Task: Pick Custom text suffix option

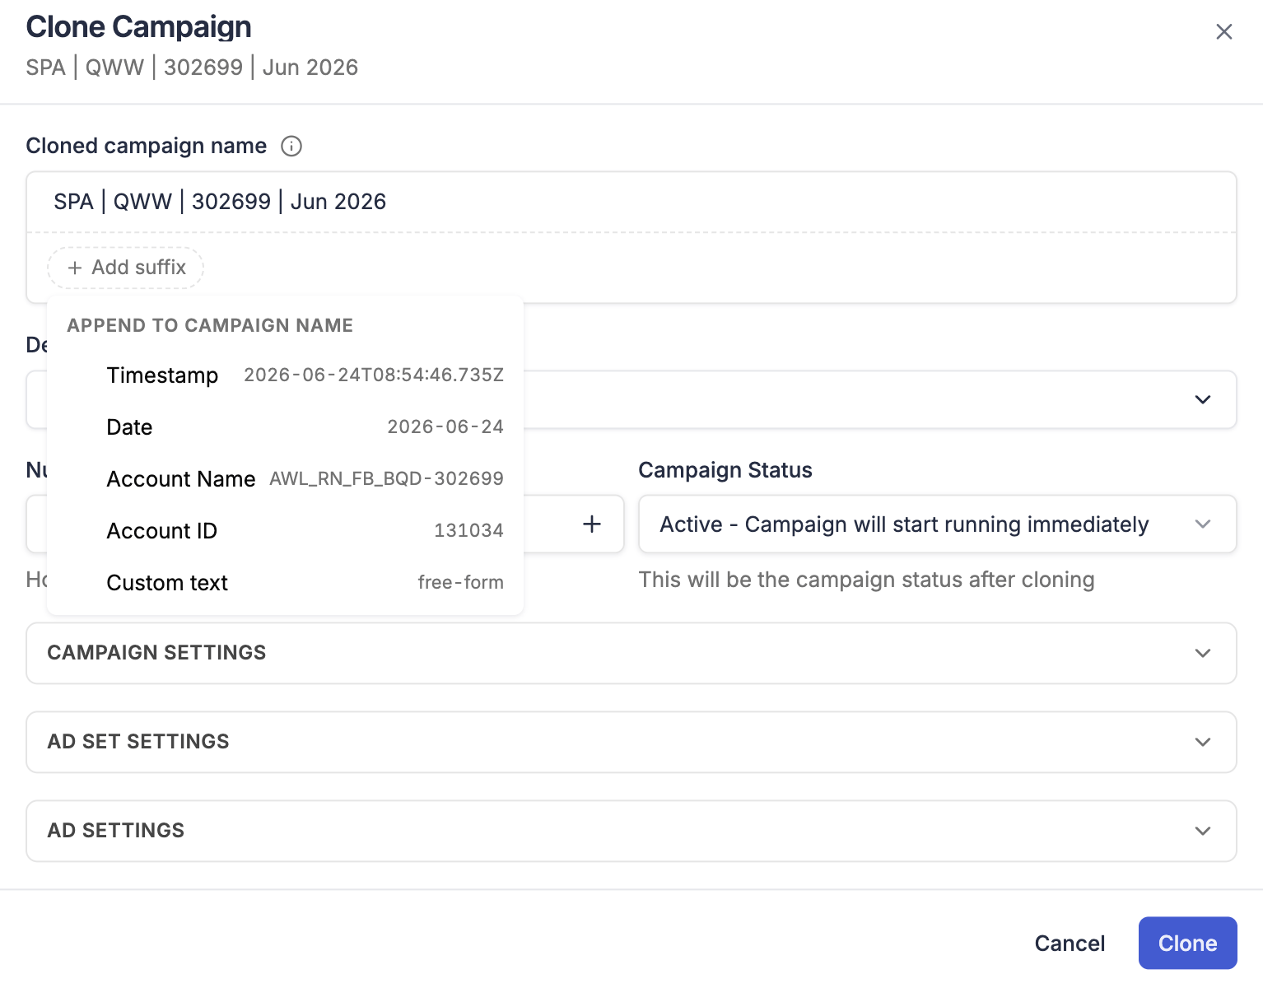Action: [286, 583]
